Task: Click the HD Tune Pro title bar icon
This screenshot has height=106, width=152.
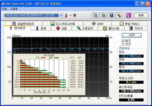Action: [x=3, y=4]
